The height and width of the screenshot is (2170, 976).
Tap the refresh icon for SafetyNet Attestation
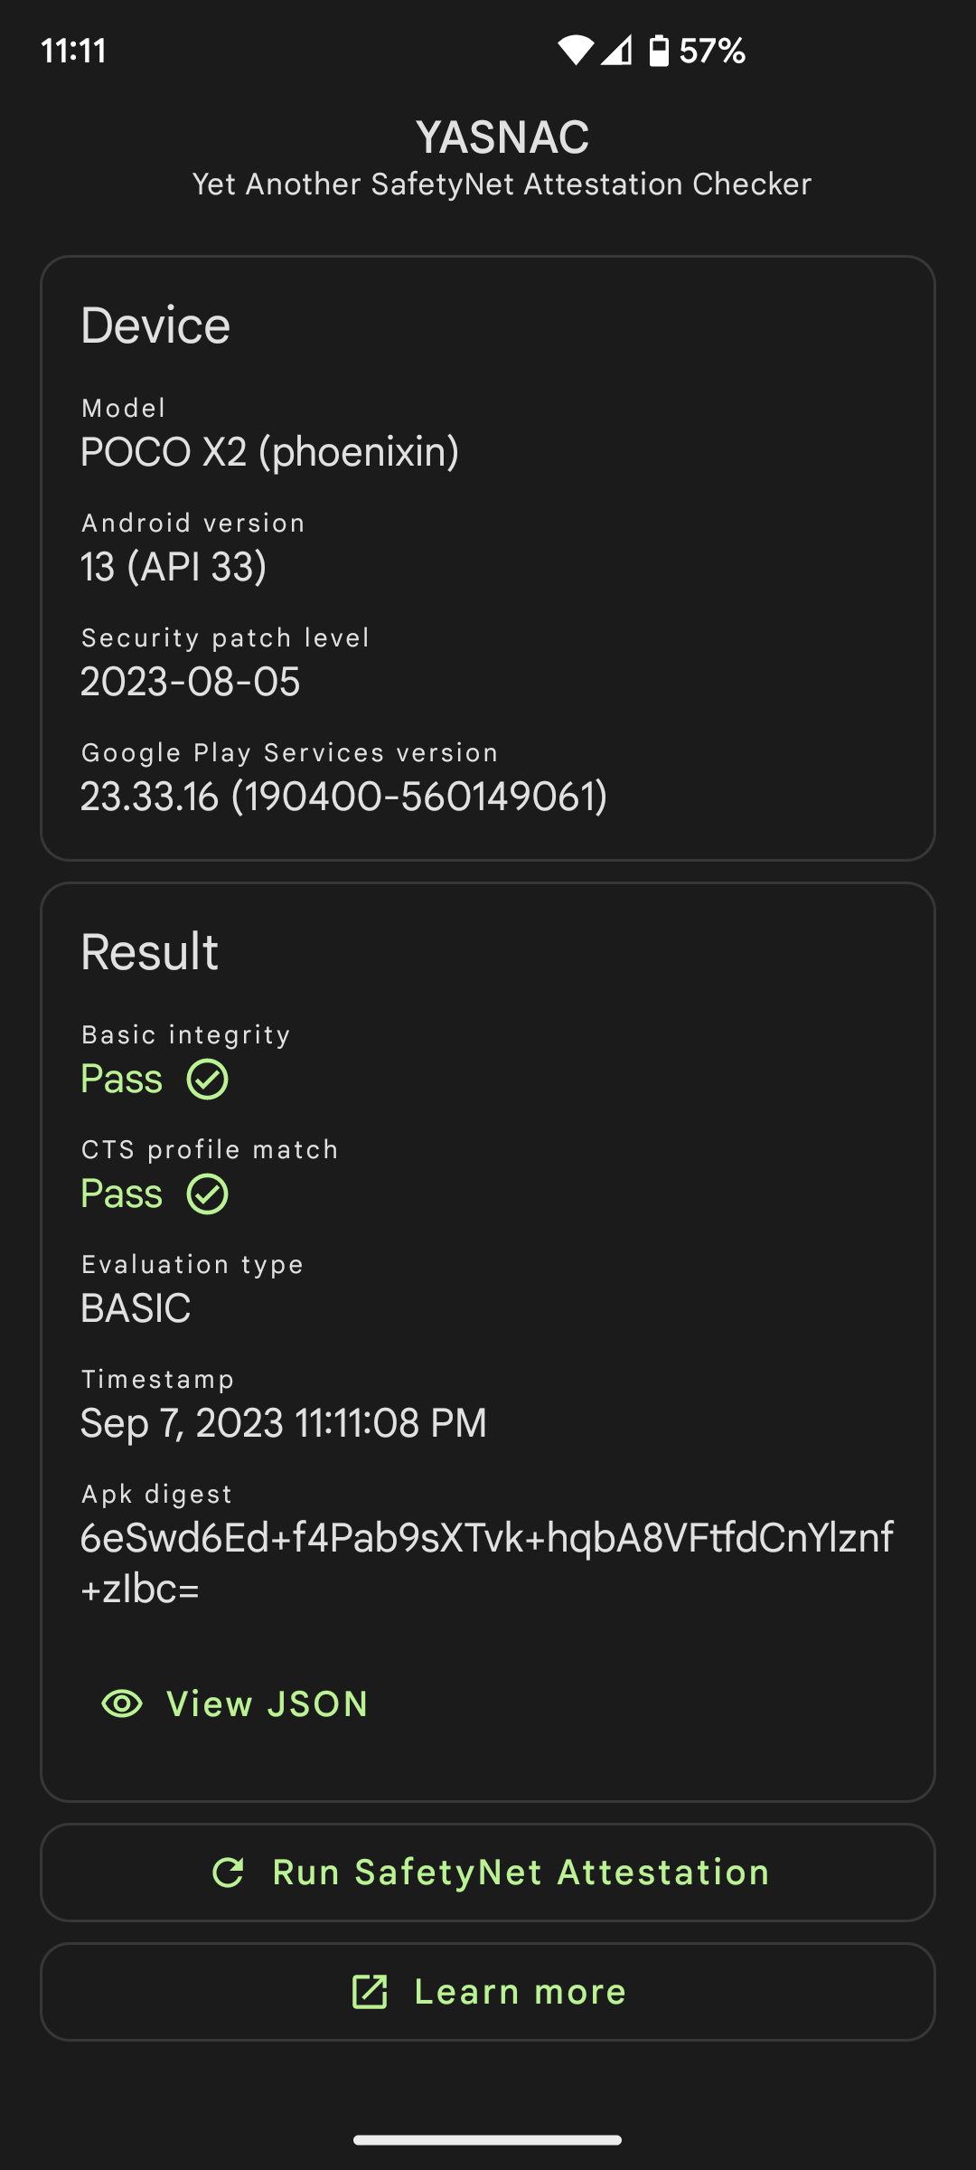[228, 1873]
